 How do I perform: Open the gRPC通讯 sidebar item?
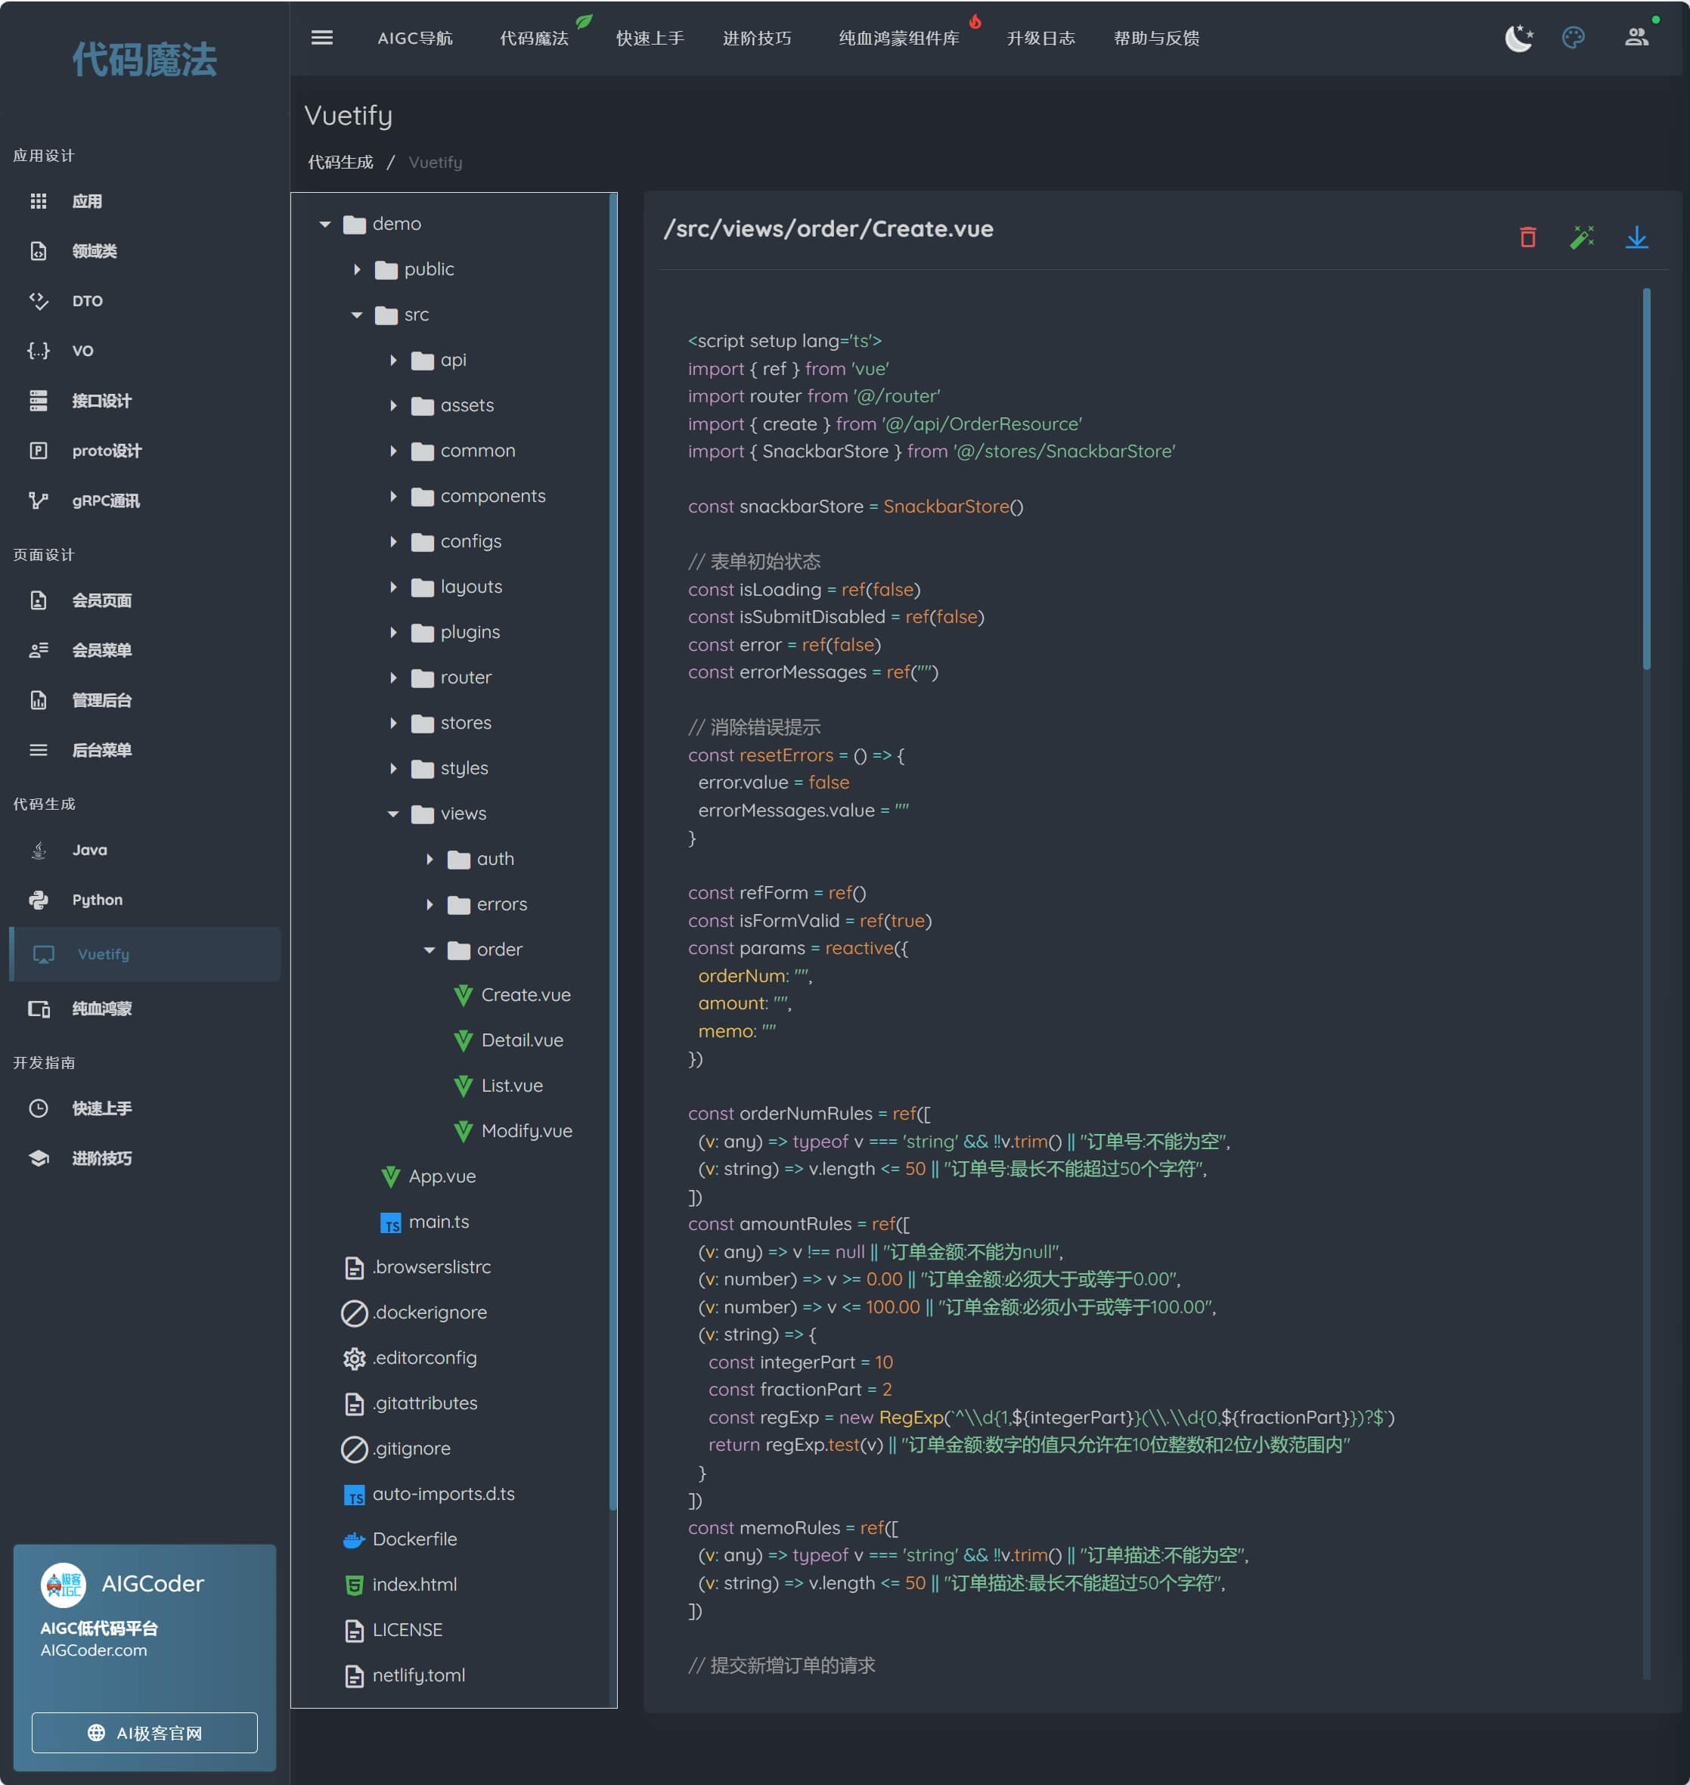click(105, 500)
